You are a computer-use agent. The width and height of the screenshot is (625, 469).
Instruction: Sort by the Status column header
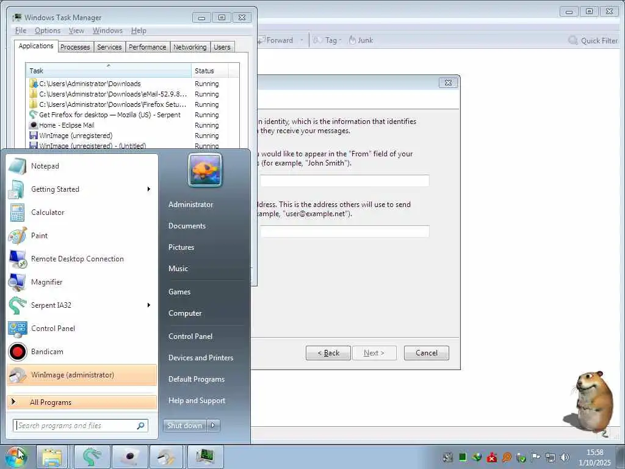pyautogui.click(x=210, y=71)
